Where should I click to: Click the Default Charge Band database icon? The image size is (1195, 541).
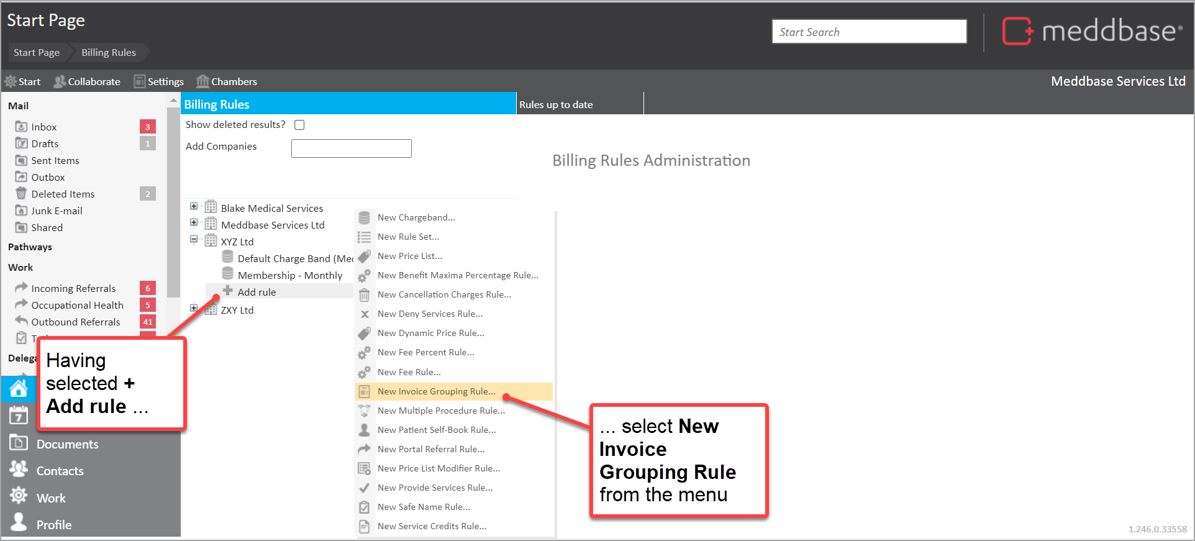coord(228,258)
